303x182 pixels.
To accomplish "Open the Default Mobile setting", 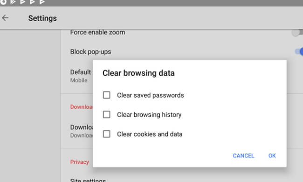I will pos(80,76).
